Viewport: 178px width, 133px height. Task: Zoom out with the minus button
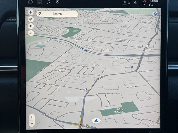(32, 123)
